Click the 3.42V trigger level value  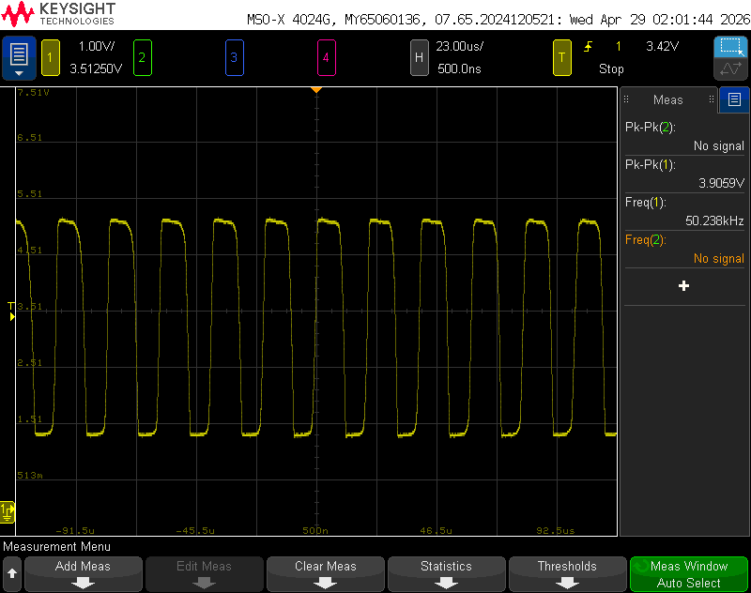tap(662, 46)
